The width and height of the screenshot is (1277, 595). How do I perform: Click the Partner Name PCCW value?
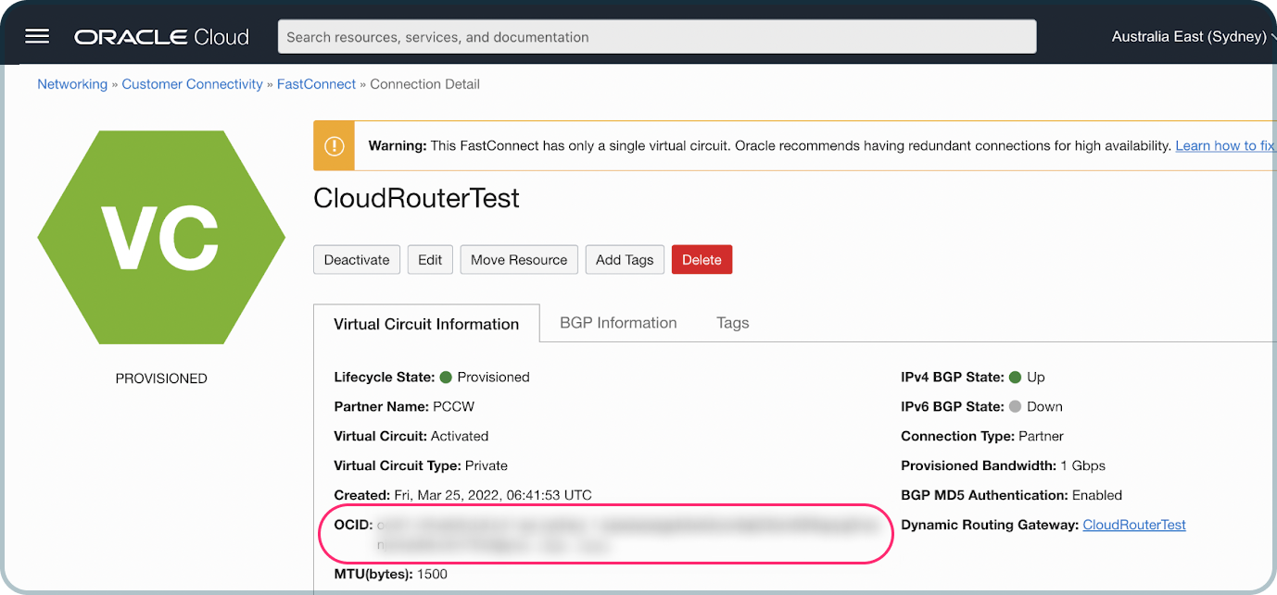pos(453,407)
